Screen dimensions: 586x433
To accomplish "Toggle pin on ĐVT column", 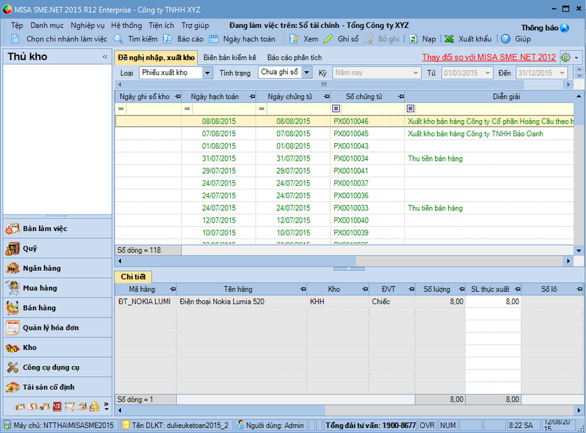I will [411, 289].
